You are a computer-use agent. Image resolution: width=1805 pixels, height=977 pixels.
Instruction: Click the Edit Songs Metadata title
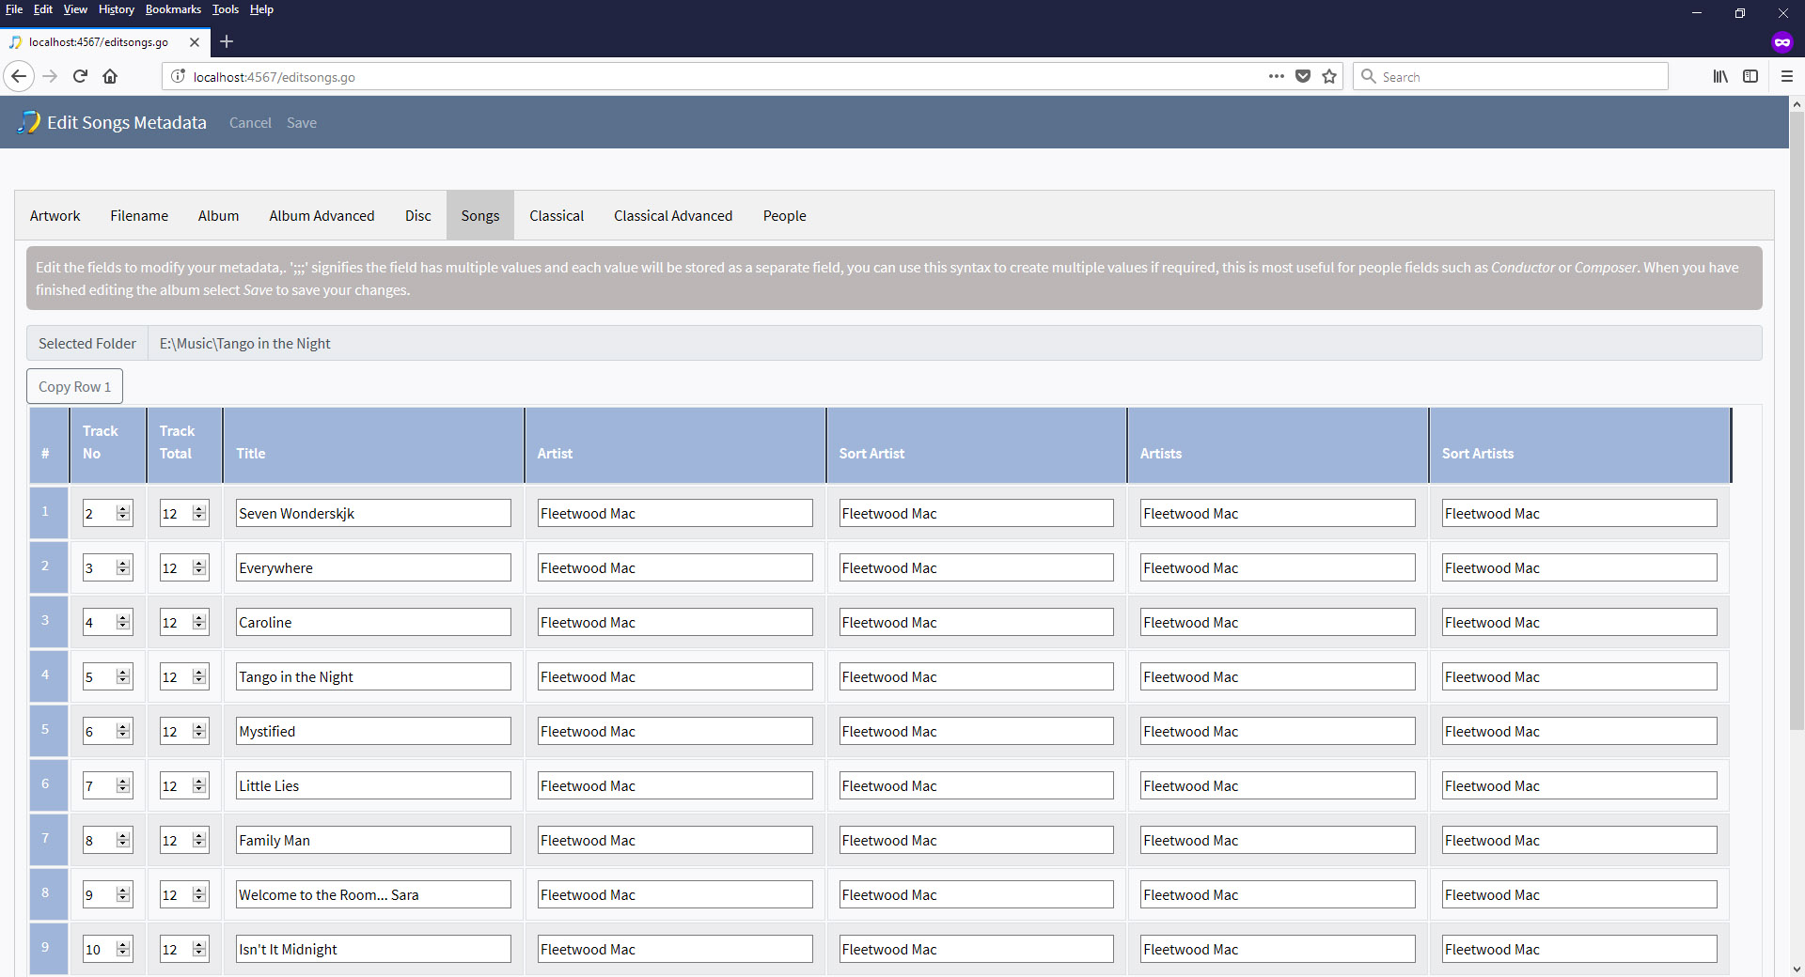click(127, 123)
